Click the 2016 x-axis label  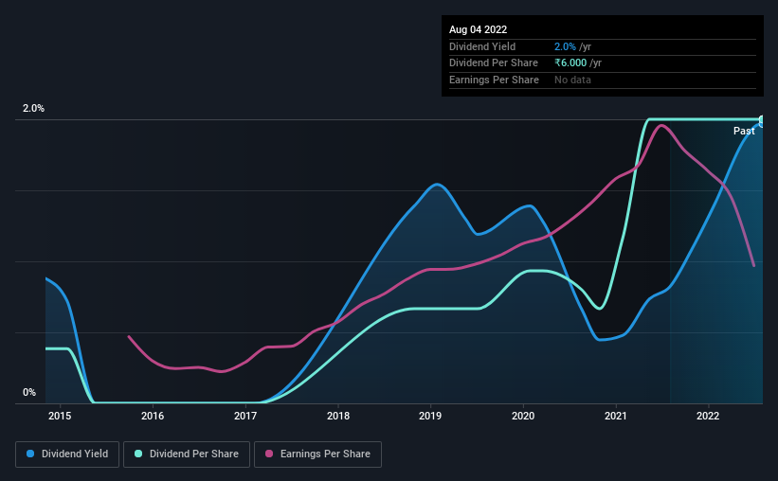(153, 416)
